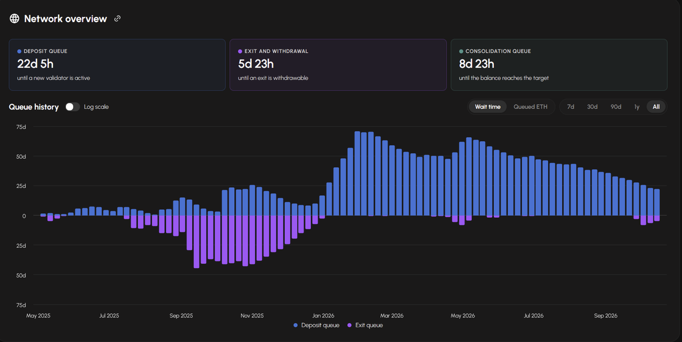Image resolution: width=682 pixels, height=342 pixels.
Task: Click the Queue history heading
Action: [34, 107]
